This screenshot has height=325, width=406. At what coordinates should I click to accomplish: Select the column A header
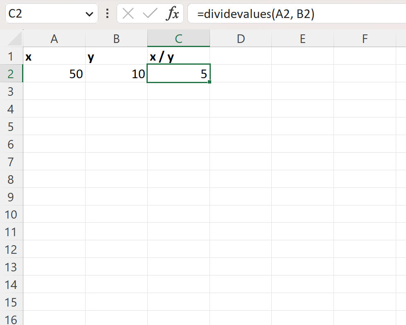[x=54, y=38]
